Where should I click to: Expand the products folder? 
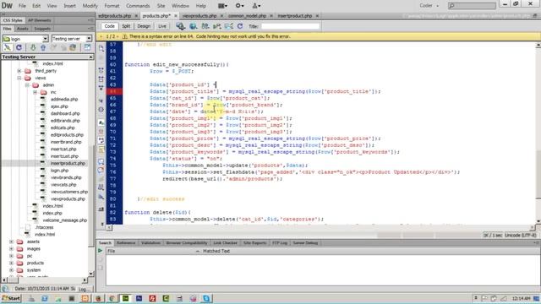(x=11, y=263)
